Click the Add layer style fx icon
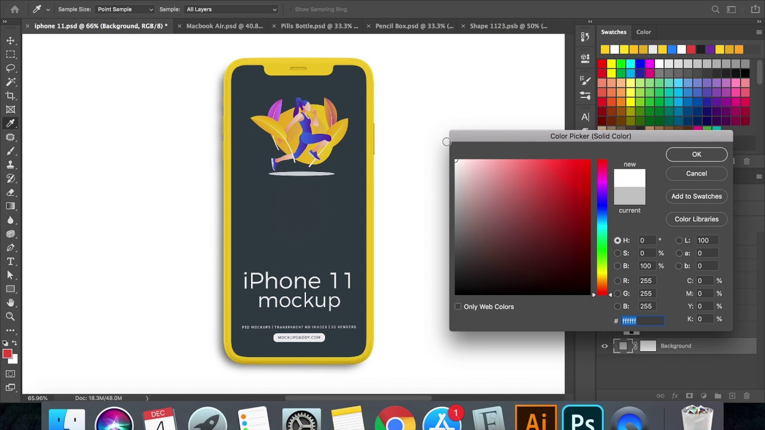 [675, 396]
